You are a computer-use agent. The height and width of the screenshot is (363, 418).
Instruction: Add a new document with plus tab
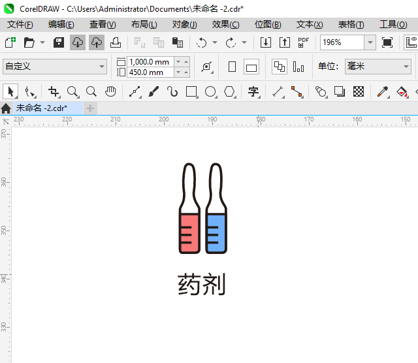pos(90,108)
